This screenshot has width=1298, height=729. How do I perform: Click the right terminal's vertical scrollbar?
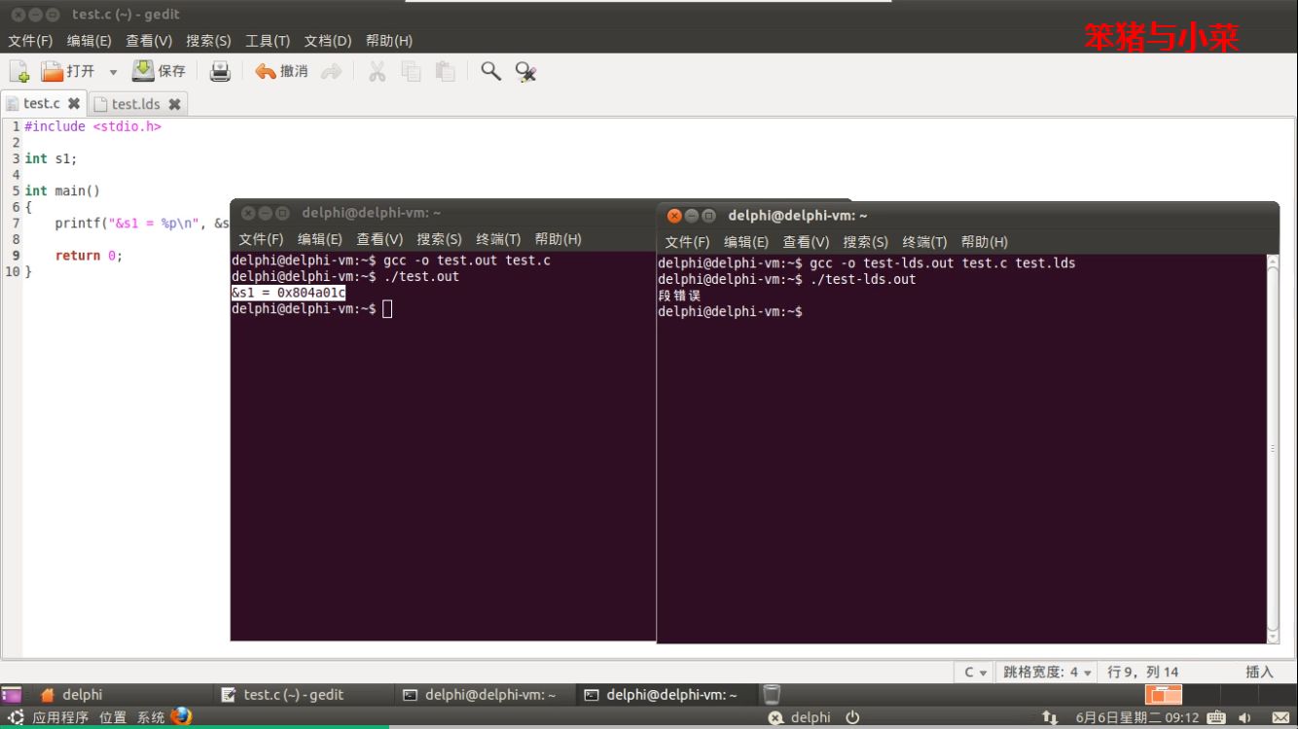coord(1273,448)
